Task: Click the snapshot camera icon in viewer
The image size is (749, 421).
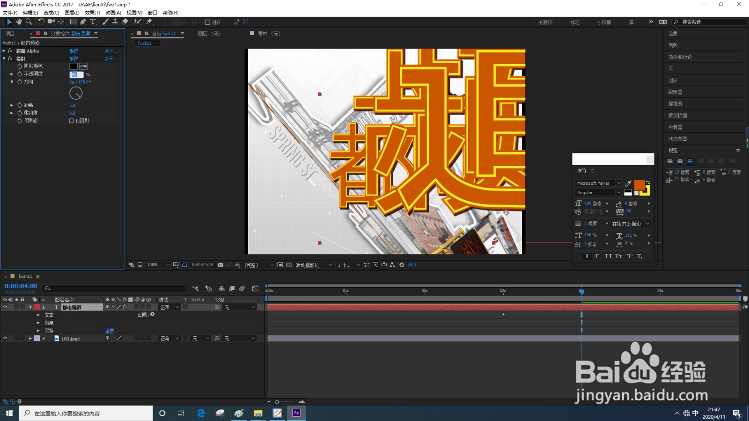Action: [x=220, y=265]
